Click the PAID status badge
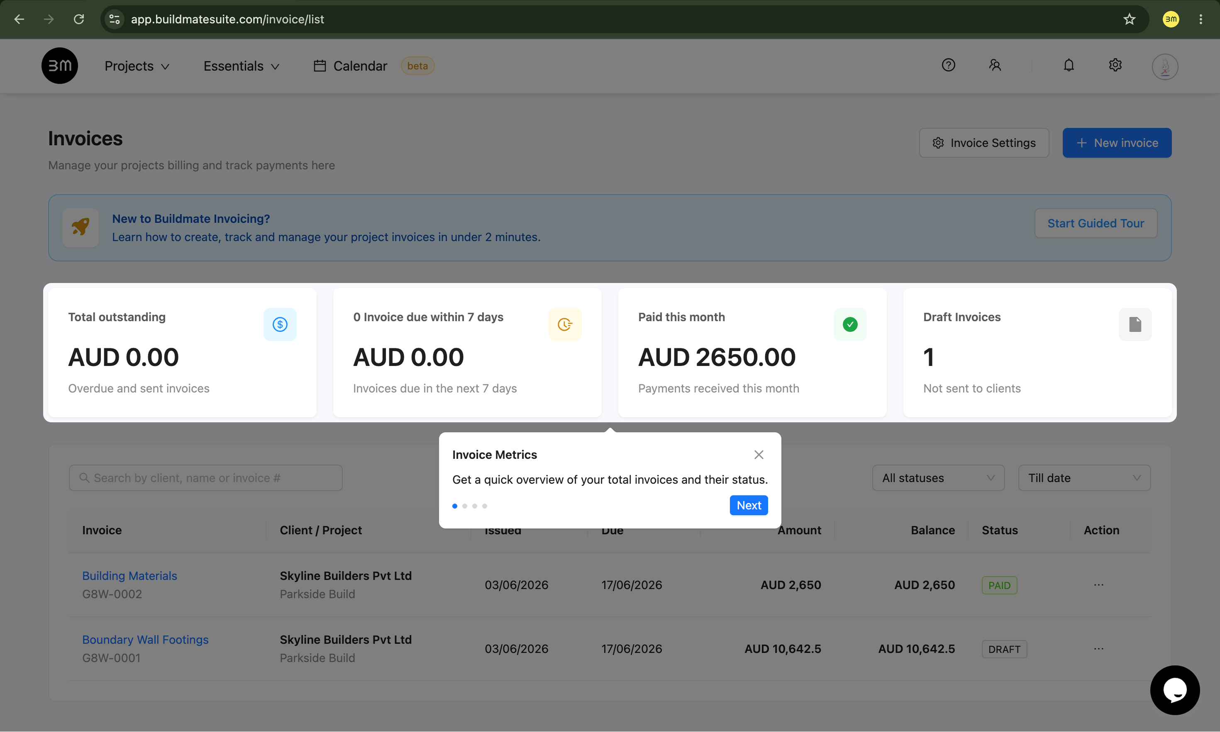 click(x=999, y=585)
